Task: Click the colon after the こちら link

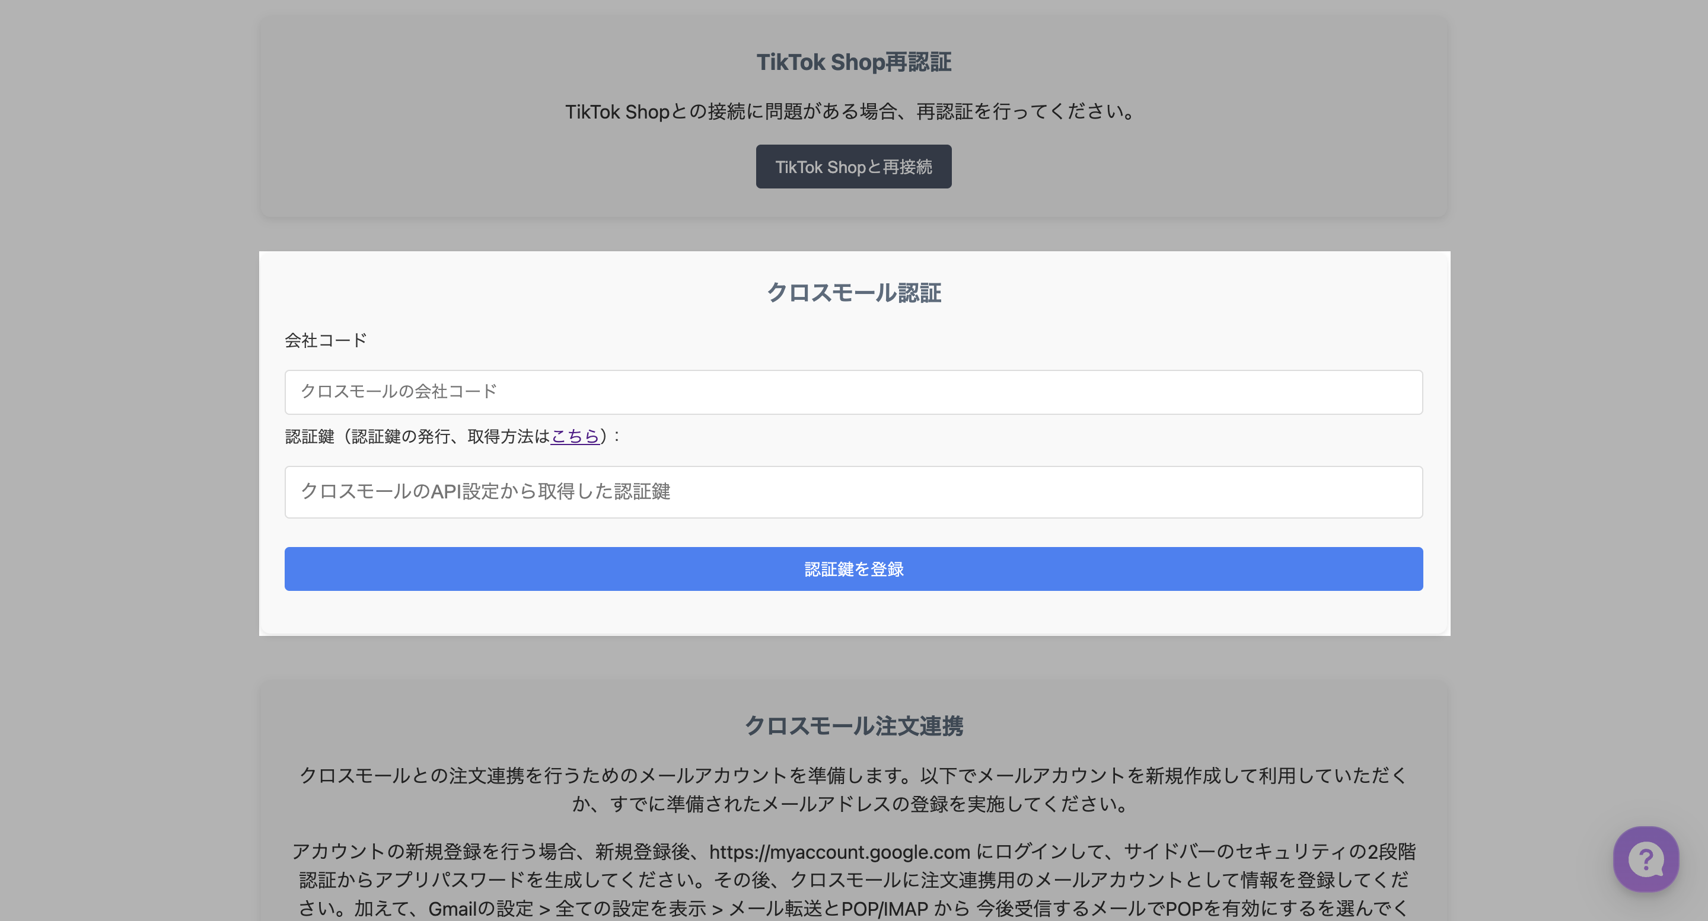Action: tap(617, 436)
